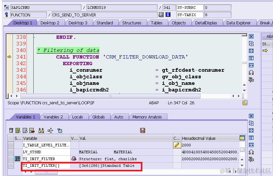The image size is (273, 176).
Task: Open the Auto tab
Action: pyautogui.click(x=119, y=117)
